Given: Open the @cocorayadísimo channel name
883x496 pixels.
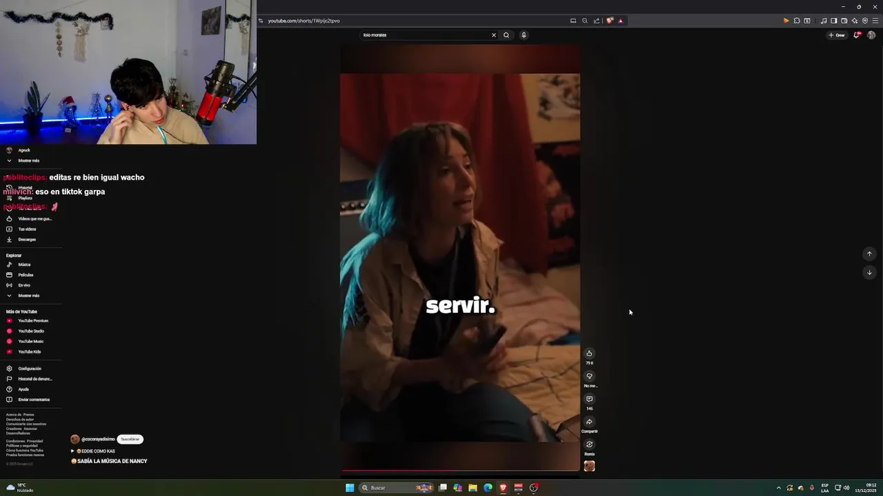Looking at the screenshot, I should [x=98, y=439].
